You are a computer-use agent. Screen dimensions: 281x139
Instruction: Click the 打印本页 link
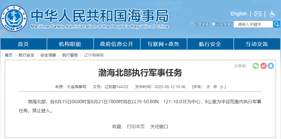[x=136, y=127]
